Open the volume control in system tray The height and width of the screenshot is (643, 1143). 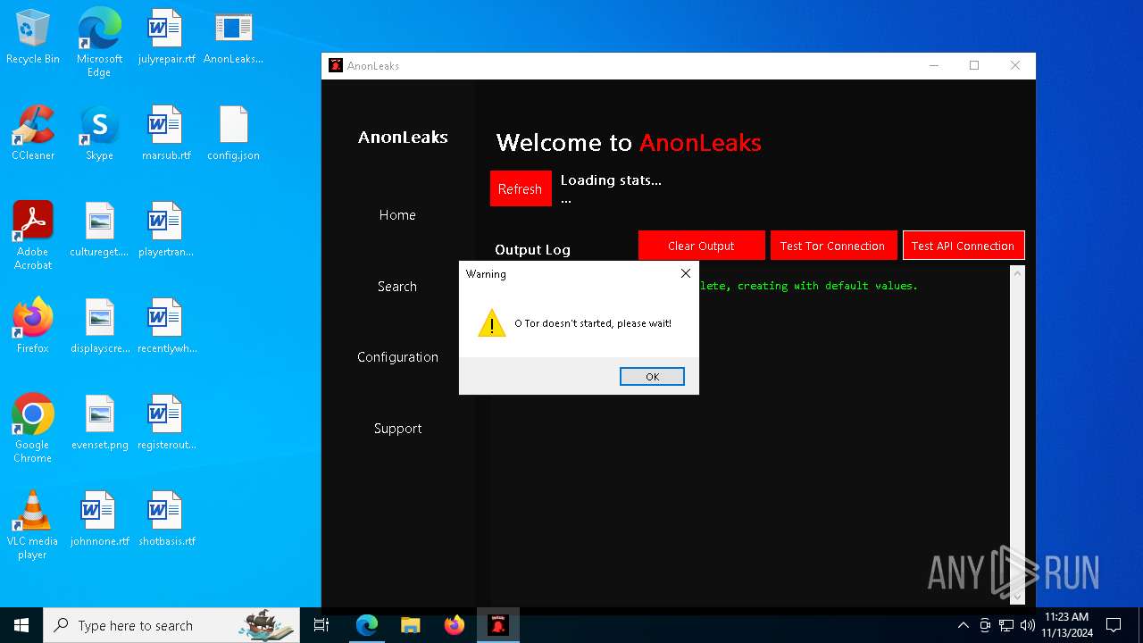pos(1027,625)
